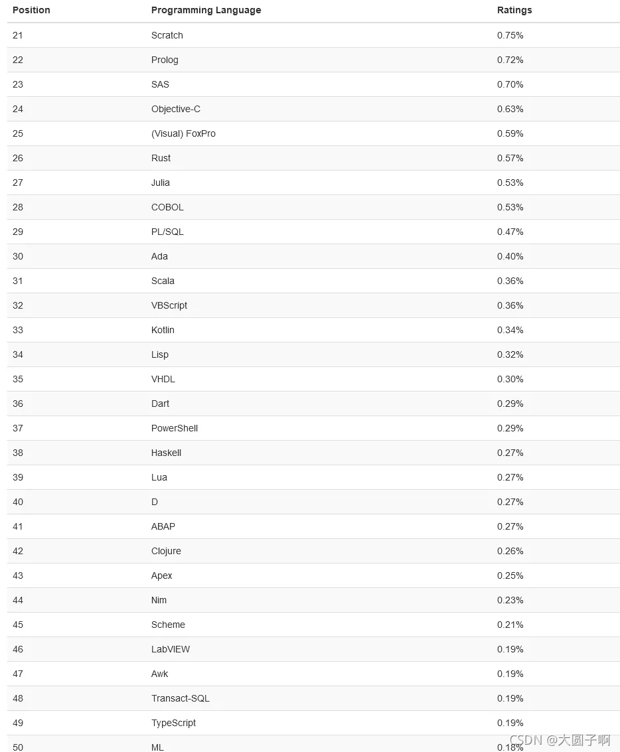Click the PowerShell language name
Viewport: 620px width, 752px height.
click(x=175, y=428)
